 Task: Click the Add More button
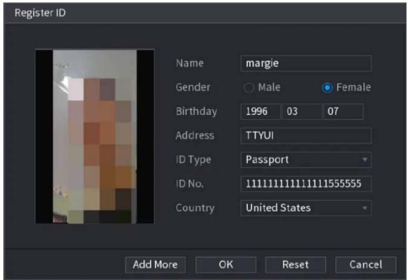coord(155,265)
